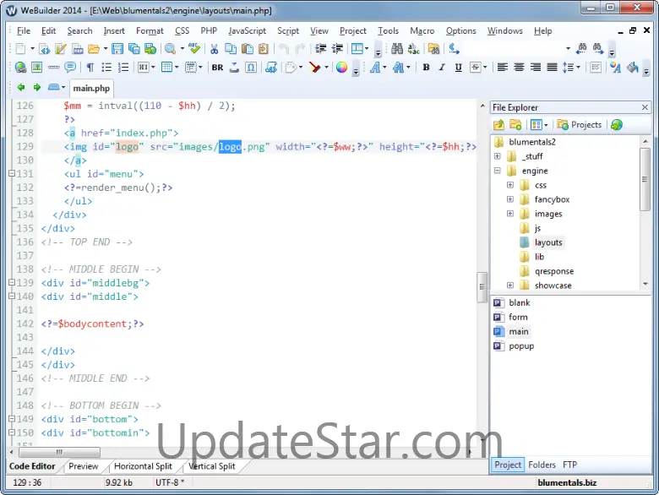Apply underline formatting
Screen dimensions: 659x495
point(459,68)
